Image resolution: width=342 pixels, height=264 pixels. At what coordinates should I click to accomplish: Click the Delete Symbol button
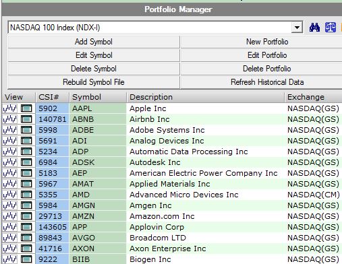click(x=94, y=69)
